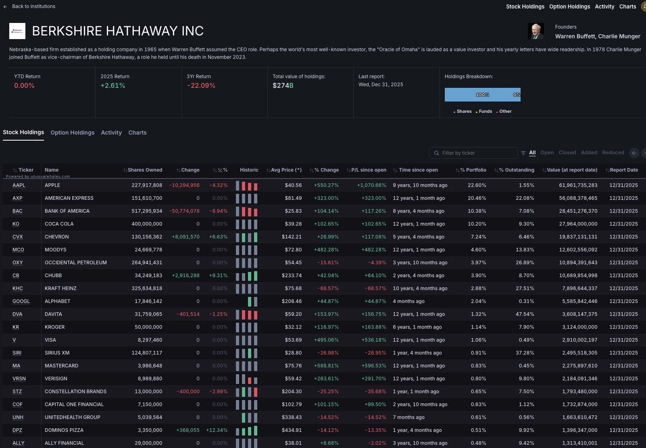
Task: Click sort arrows next to the Change header
Action: tap(178, 170)
